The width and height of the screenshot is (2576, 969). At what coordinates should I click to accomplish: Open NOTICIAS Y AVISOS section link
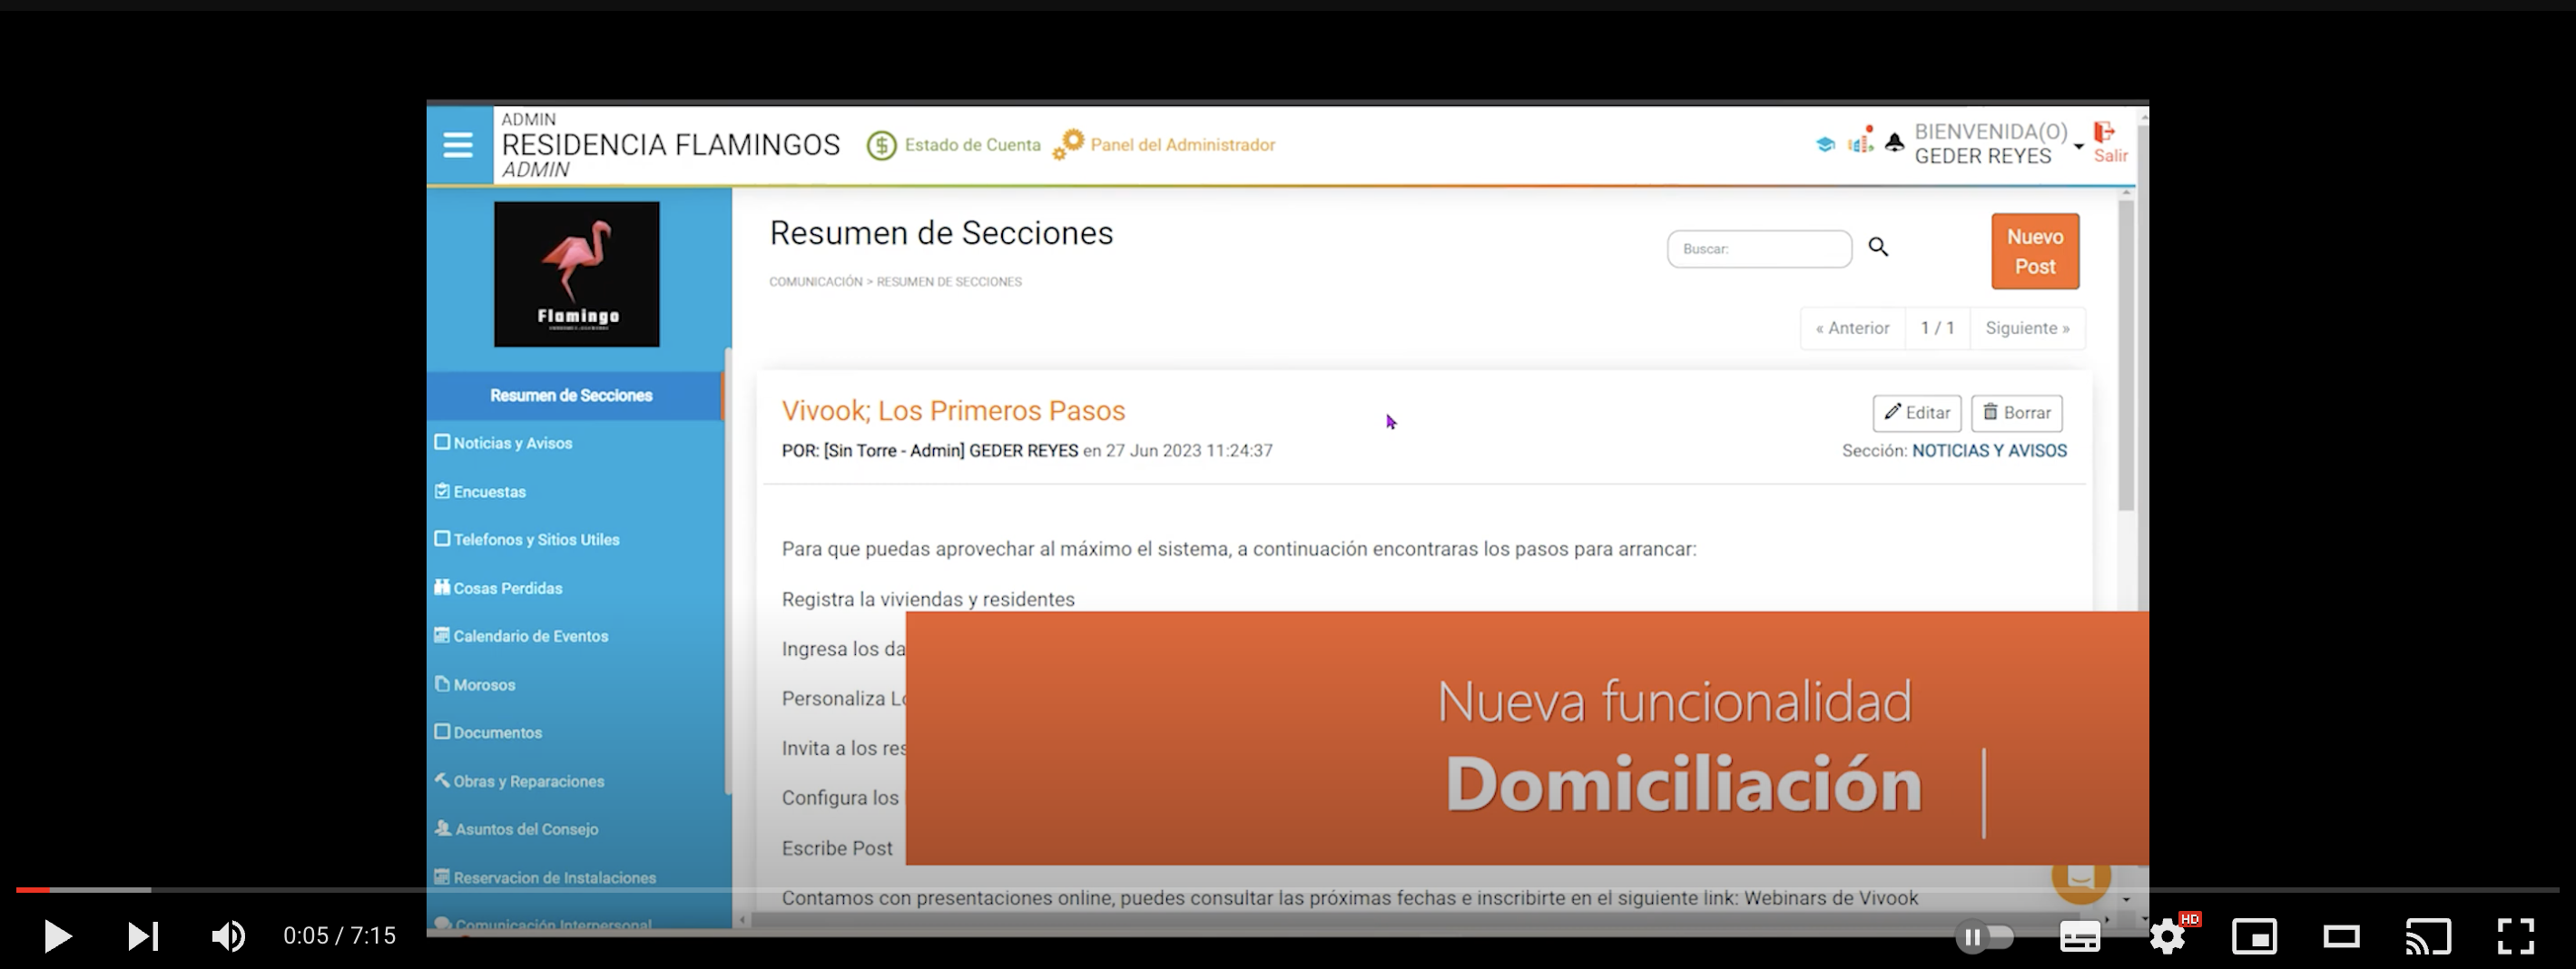pos(1989,451)
